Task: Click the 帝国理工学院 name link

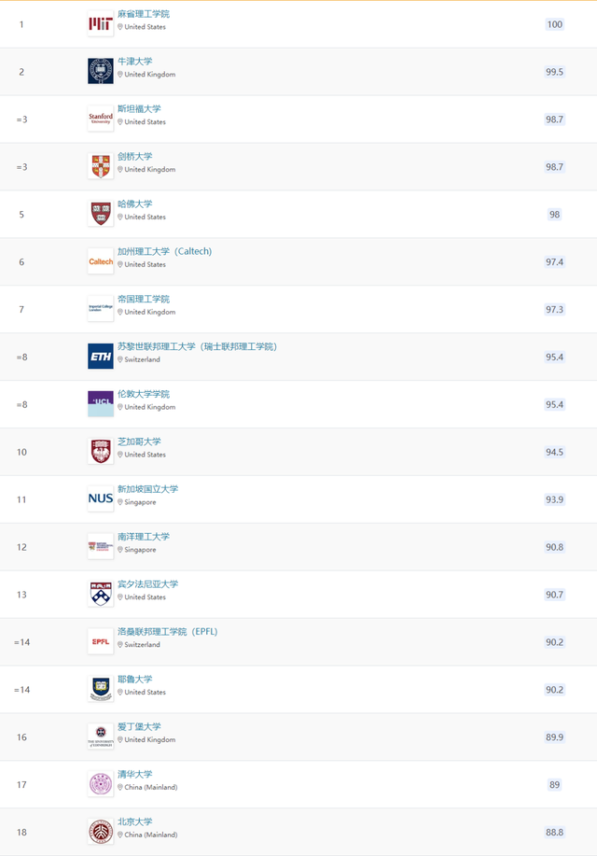Action: pyautogui.click(x=144, y=299)
